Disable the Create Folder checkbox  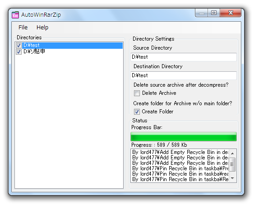click(x=137, y=112)
